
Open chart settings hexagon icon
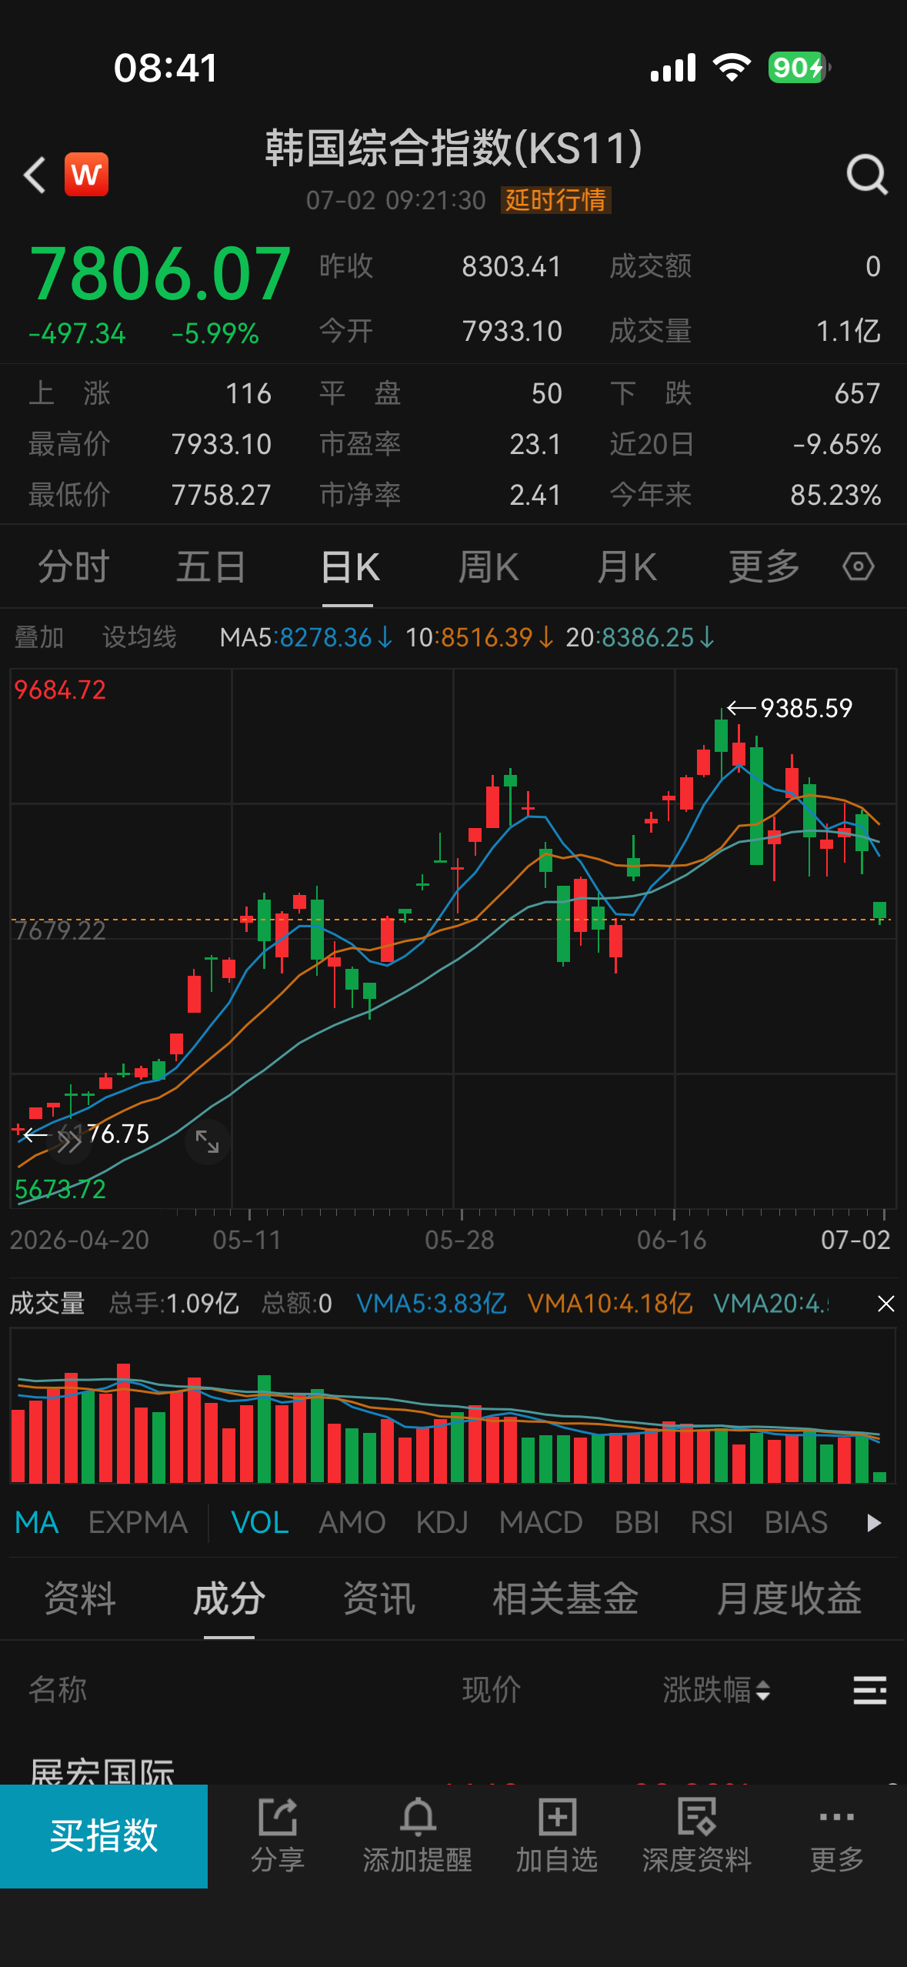pos(858,566)
